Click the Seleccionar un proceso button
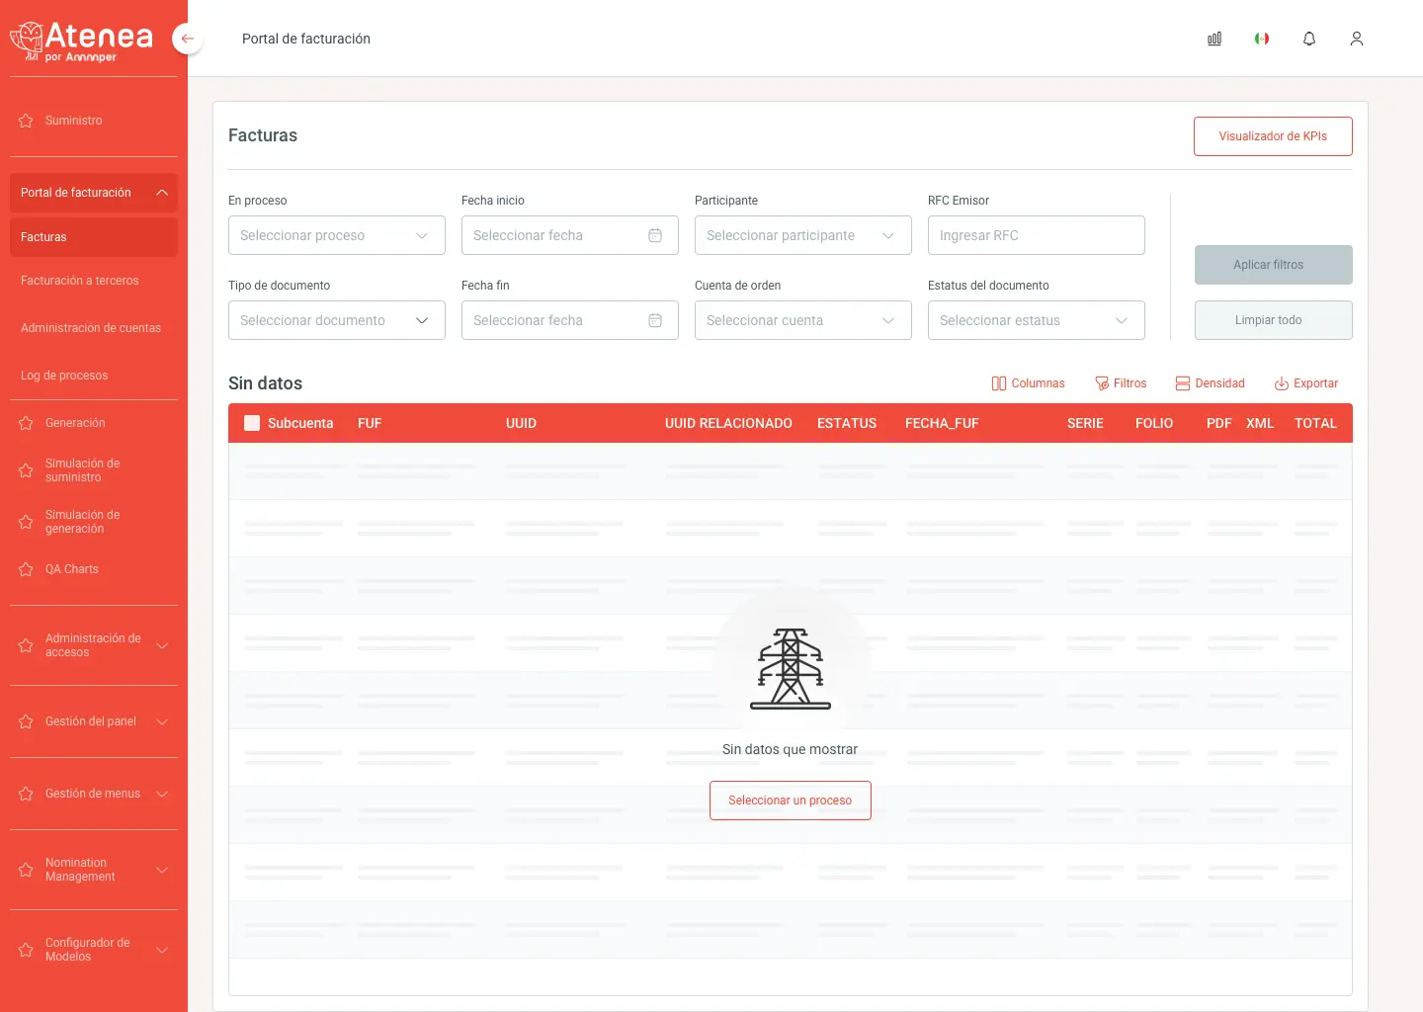Viewport: 1423px width, 1012px height. (790, 801)
